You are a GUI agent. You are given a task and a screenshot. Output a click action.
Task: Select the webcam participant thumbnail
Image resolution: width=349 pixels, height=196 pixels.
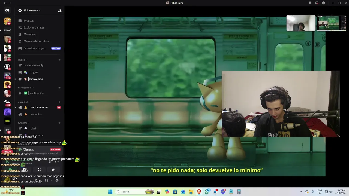[301, 23]
